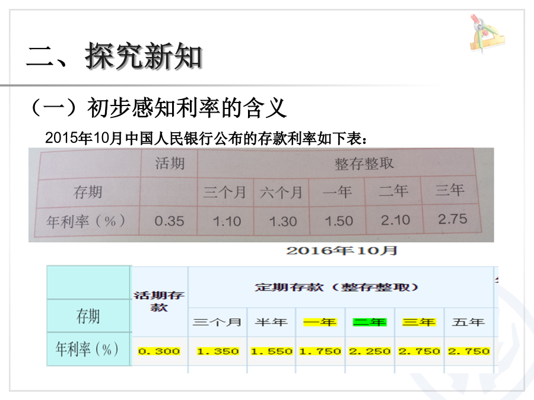The image size is (534, 400).
Task: Click the 半年 cell
Action: (x=271, y=322)
